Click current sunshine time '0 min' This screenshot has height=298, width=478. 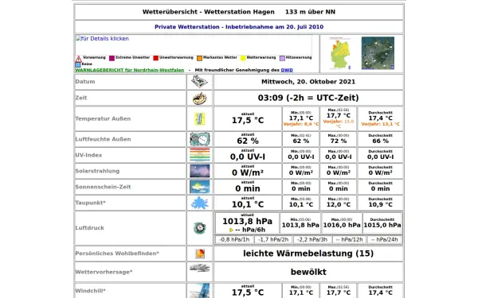(248, 188)
